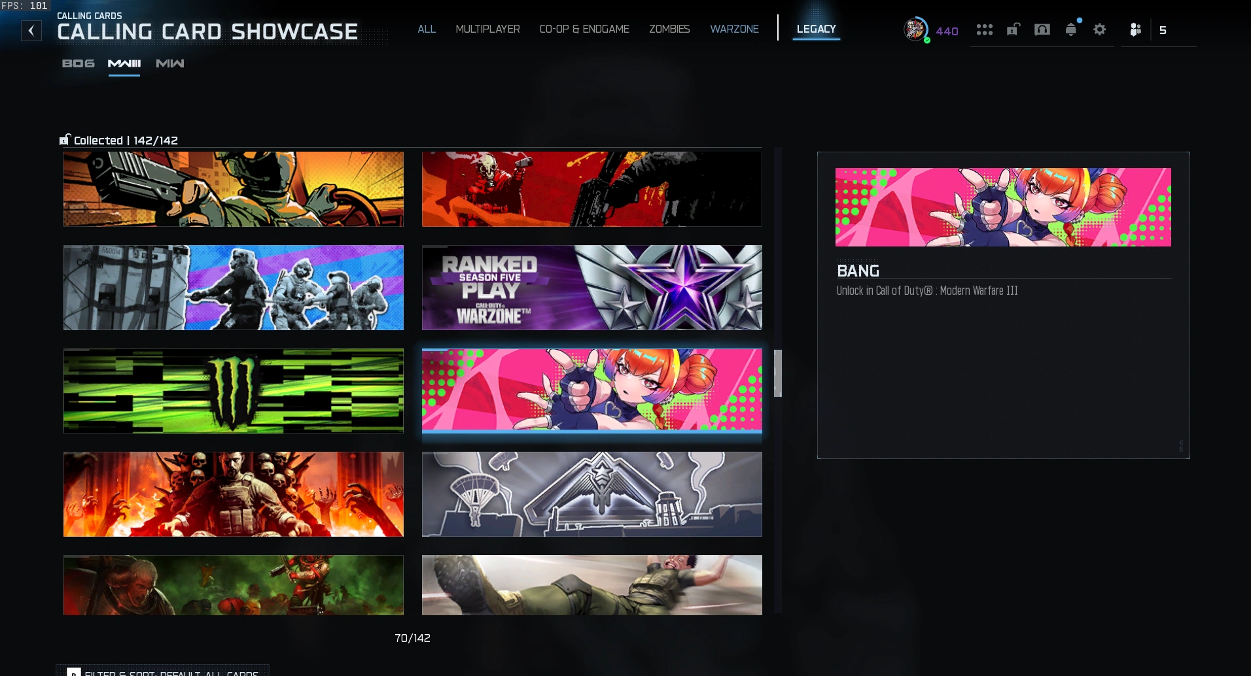Go to the WARZONE tab
The image size is (1251, 676).
pos(734,29)
